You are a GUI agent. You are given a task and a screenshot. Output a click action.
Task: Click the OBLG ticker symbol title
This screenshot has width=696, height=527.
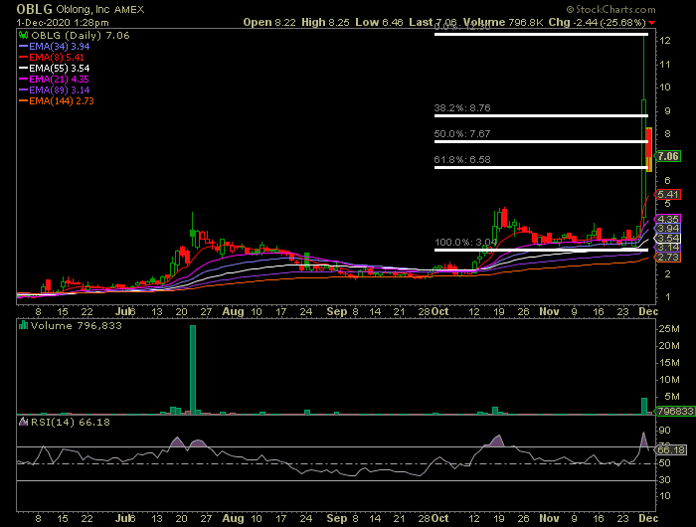point(34,9)
